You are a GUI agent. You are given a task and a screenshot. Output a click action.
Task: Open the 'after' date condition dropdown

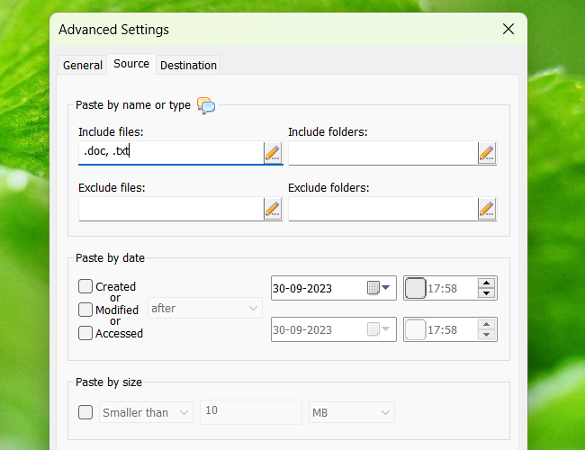204,309
